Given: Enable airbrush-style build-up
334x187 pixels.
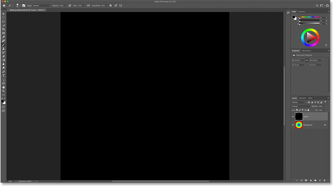Looking at the screenshot, I should [x=88, y=6].
